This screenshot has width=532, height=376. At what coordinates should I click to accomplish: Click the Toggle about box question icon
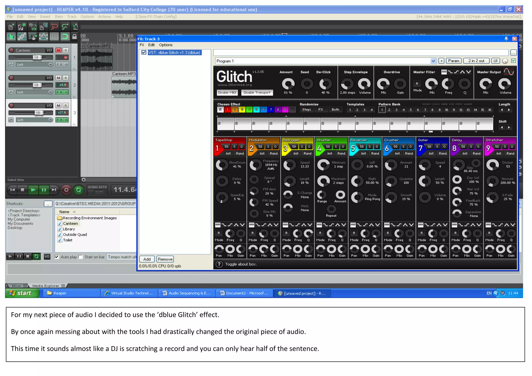[x=219, y=264]
